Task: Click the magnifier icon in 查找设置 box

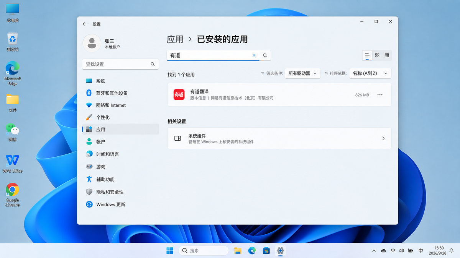Action: coord(153,64)
